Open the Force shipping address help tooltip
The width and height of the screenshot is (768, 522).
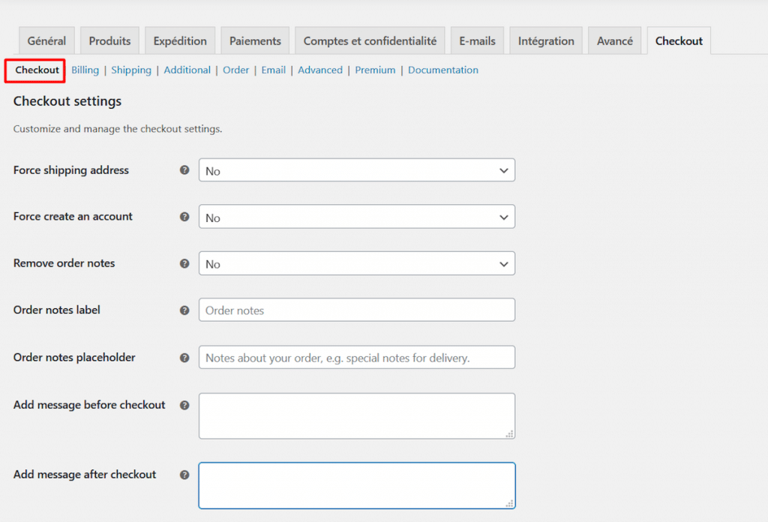(x=184, y=170)
